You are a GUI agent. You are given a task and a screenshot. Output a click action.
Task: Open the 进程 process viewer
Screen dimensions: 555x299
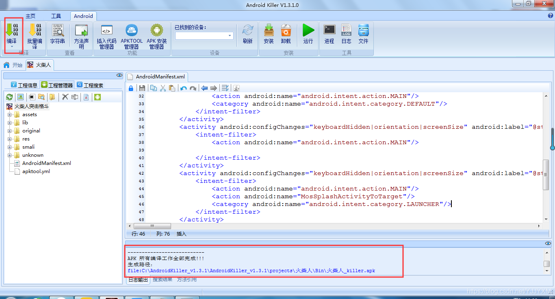[x=329, y=33]
